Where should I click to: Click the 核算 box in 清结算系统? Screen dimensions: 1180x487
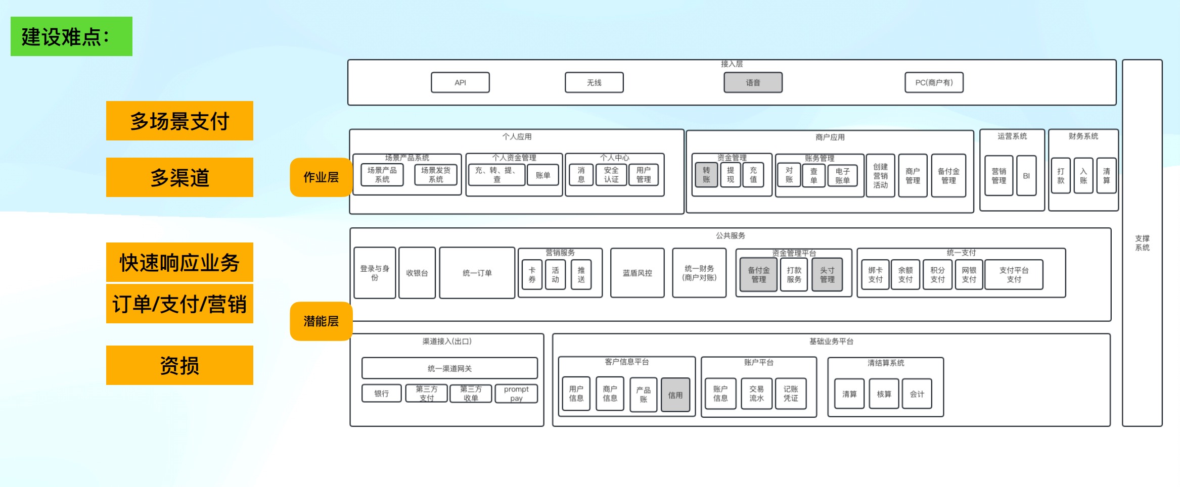pyautogui.click(x=884, y=394)
